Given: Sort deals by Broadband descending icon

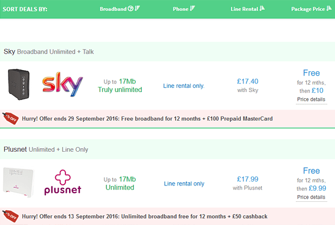Looking at the screenshot, I should tap(137, 9).
